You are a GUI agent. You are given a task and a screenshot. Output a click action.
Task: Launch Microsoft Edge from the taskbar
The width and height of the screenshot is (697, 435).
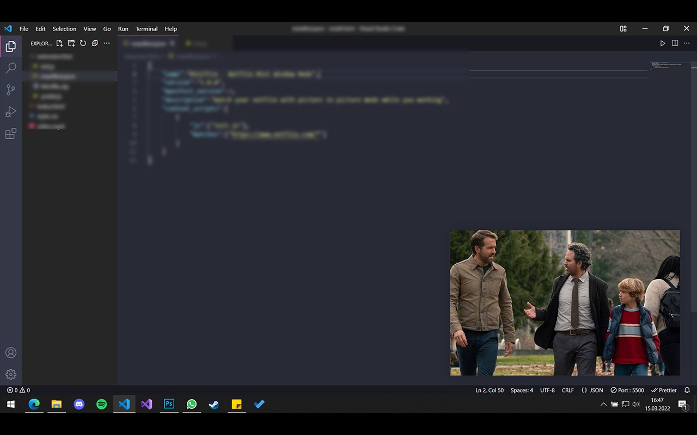34,405
